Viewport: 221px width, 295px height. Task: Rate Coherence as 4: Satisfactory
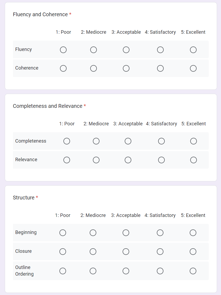(160, 69)
